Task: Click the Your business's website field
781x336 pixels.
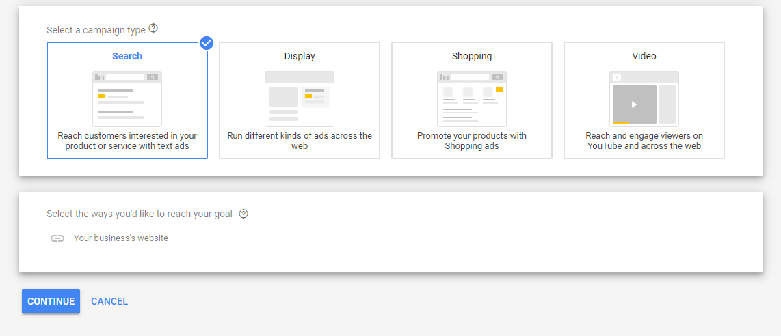Action: [178, 238]
